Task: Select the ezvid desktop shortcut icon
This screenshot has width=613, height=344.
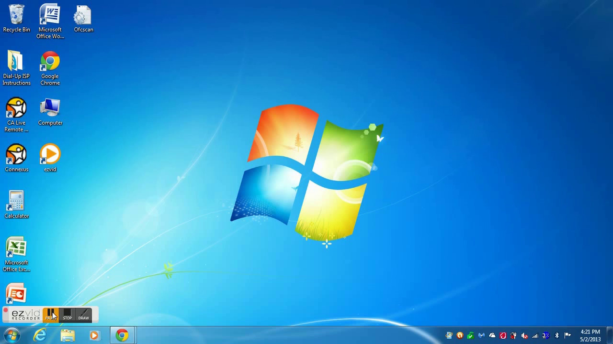Action: [50, 155]
